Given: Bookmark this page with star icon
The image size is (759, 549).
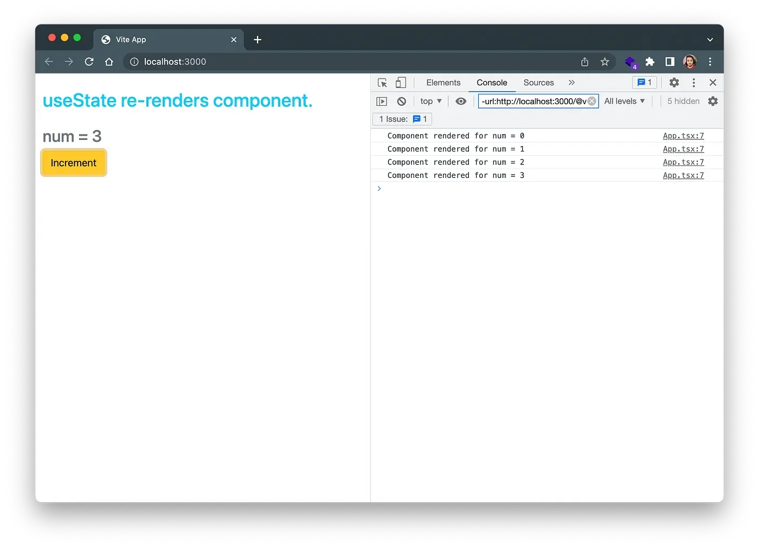Looking at the screenshot, I should (x=605, y=62).
